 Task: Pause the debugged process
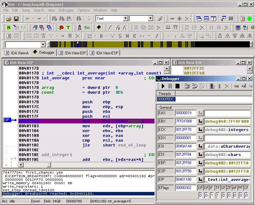(x=170, y=86)
